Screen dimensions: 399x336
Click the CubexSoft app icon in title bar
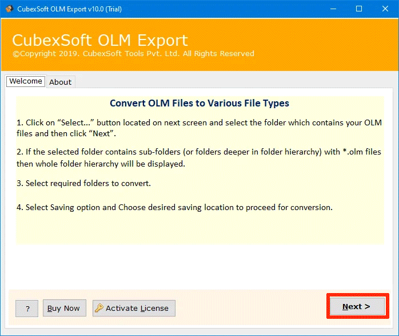point(9,9)
